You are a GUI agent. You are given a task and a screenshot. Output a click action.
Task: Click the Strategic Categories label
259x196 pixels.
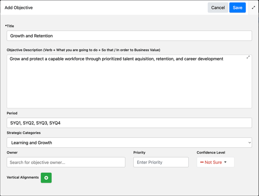pos(24,133)
